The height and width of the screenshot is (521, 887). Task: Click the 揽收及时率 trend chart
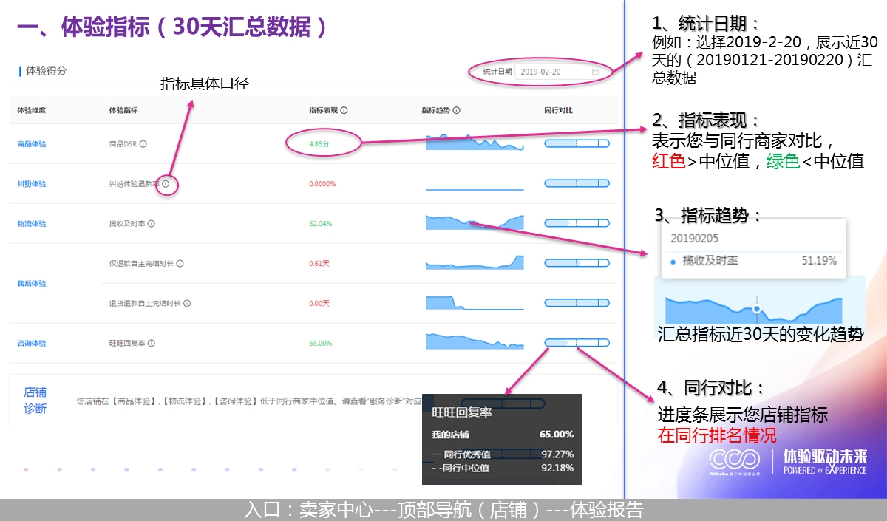click(475, 222)
